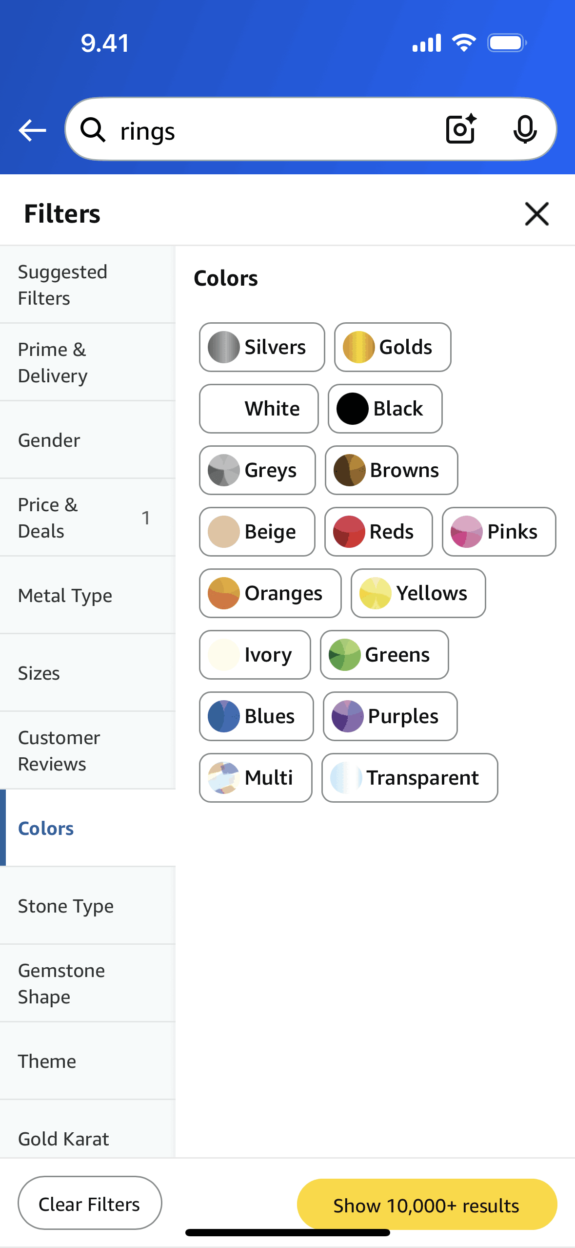The width and height of the screenshot is (575, 1248).
Task: Toggle the Reds color filter
Action: 378,532
